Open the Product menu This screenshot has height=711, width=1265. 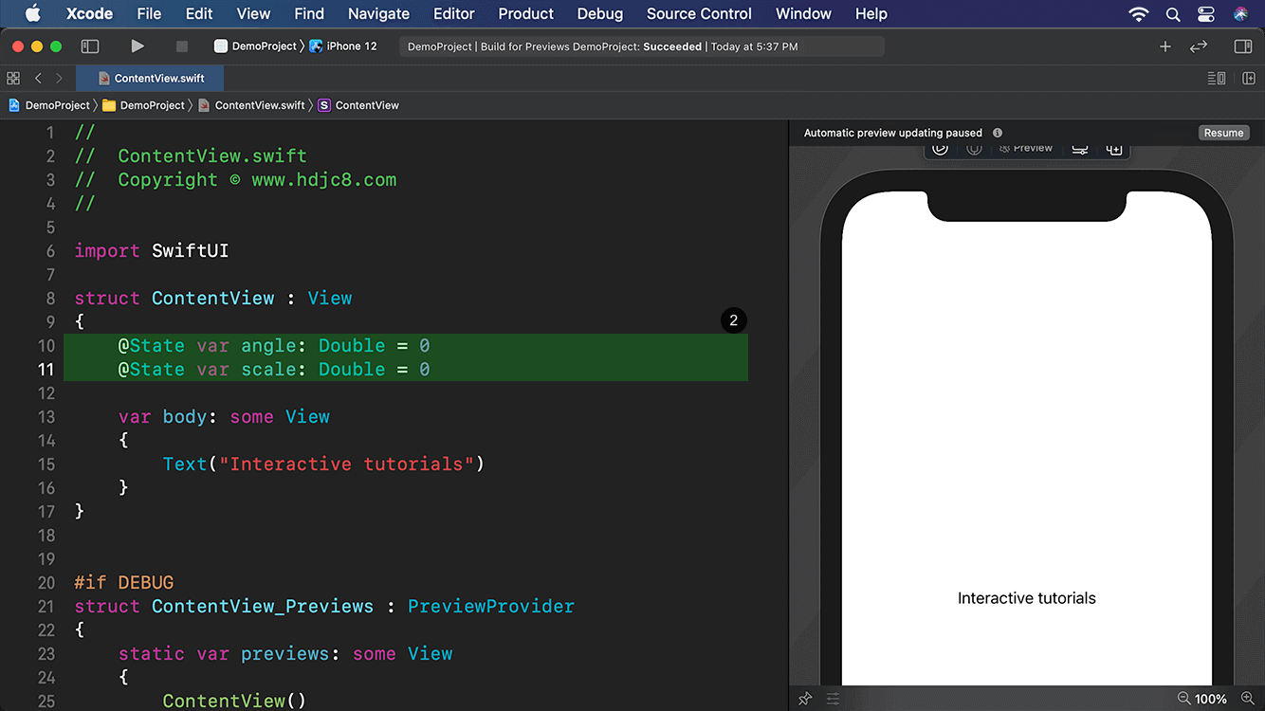(x=525, y=13)
